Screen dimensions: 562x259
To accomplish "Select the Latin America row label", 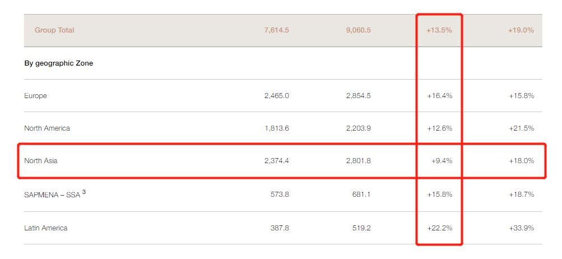I will click(45, 228).
